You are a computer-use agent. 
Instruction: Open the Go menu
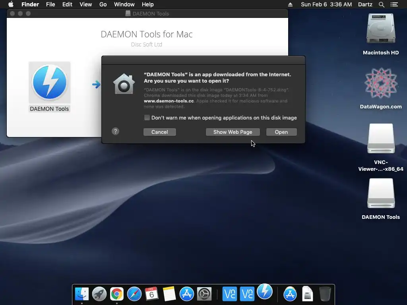tap(103, 4)
